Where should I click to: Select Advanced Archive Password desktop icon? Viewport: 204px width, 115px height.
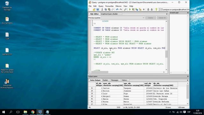(7, 84)
